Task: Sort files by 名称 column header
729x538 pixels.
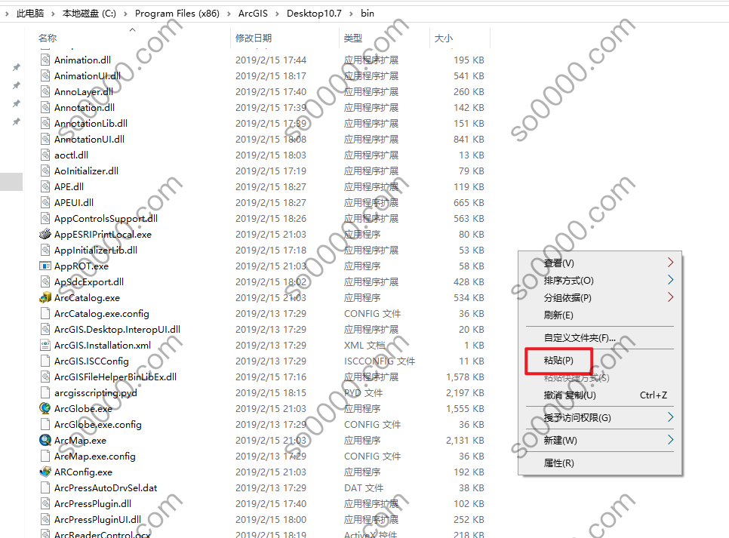Action: [x=48, y=38]
